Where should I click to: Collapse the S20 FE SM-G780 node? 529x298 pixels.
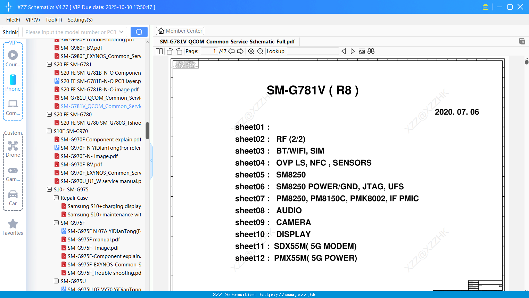(49, 114)
